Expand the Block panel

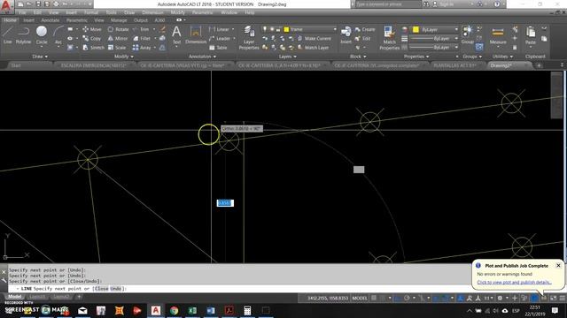(x=358, y=57)
